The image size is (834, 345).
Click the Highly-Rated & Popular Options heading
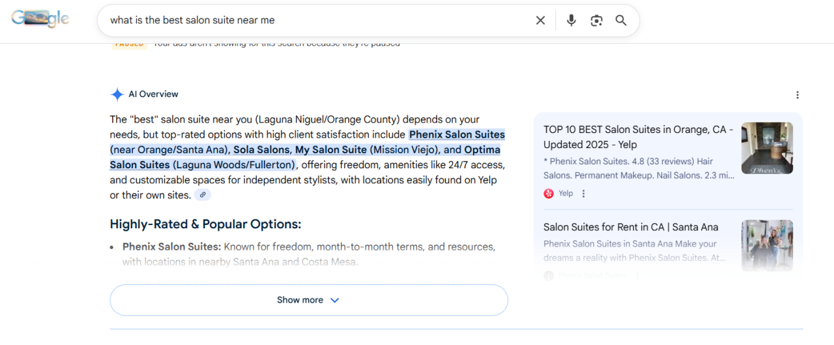(x=205, y=224)
